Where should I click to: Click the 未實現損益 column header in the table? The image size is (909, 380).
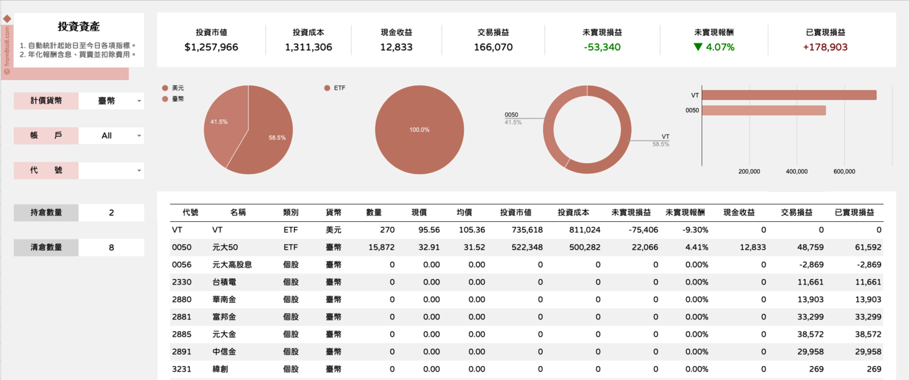coord(631,213)
